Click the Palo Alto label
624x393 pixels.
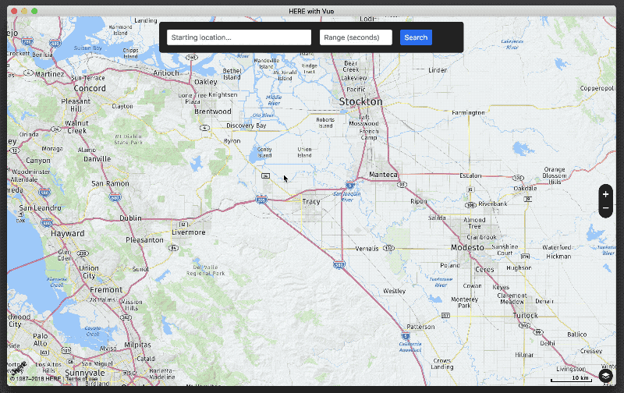pyautogui.click(x=41, y=340)
